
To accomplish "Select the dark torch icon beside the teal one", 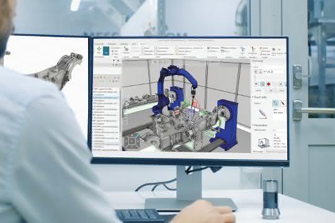I will click(282, 103).
